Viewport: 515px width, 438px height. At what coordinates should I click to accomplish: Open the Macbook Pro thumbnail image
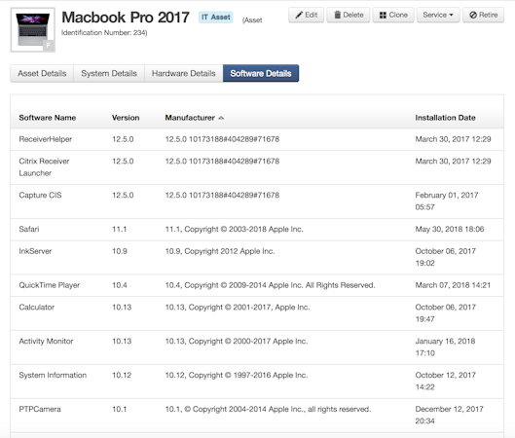(33, 30)
